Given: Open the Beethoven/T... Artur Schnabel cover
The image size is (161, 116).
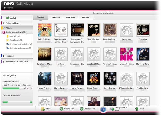Looking at the screenshot, I should point(77,30).
